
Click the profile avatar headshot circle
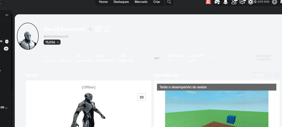point(28,36)
